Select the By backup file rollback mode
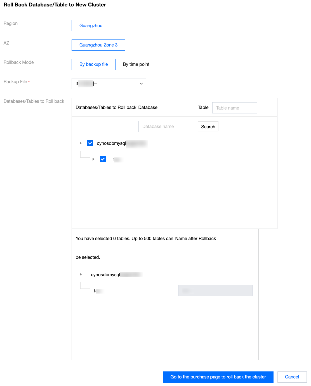This screenshot has width=311, height=386. tap(93, 64)
